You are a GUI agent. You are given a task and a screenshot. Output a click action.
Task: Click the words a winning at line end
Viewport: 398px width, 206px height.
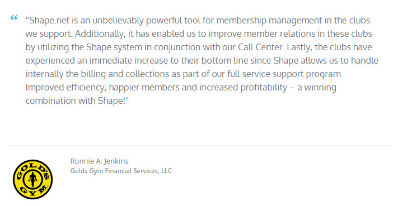click(x=317, y=88)
